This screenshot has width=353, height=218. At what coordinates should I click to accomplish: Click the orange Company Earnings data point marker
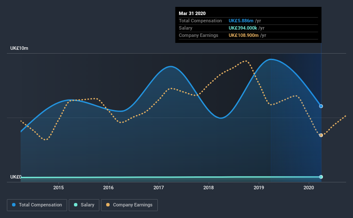point(321,135)
